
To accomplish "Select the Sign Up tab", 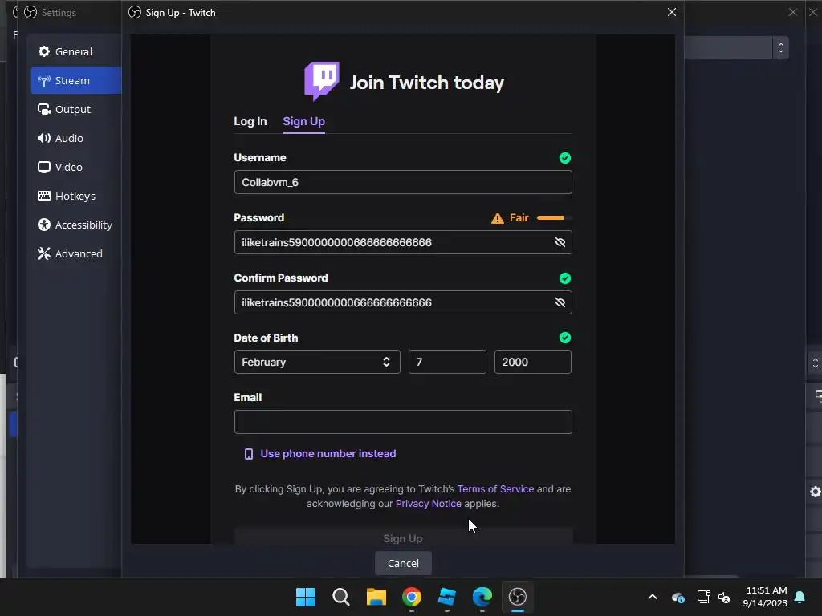I will 303,121.
